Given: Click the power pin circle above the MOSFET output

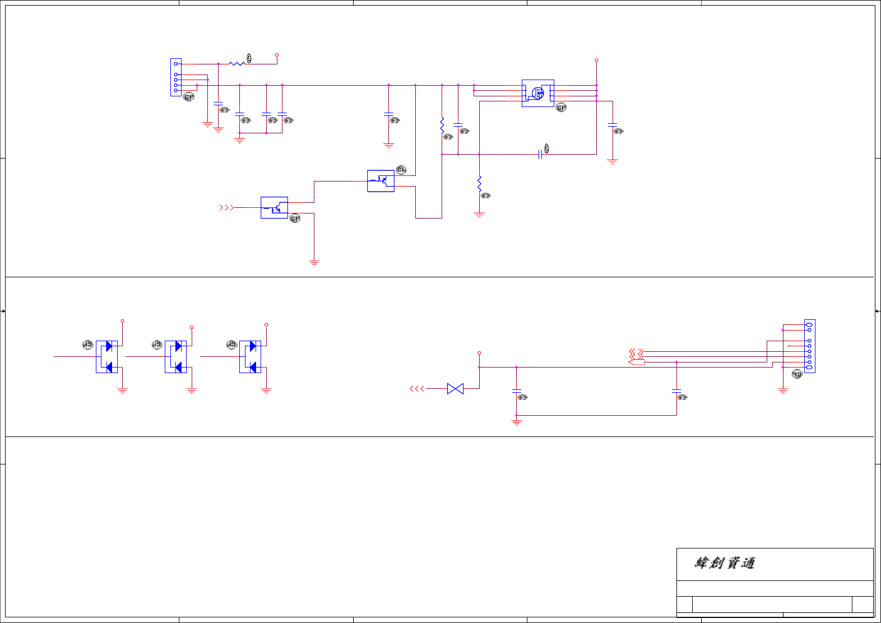Looking at the screenshot, I should point(596,60).
